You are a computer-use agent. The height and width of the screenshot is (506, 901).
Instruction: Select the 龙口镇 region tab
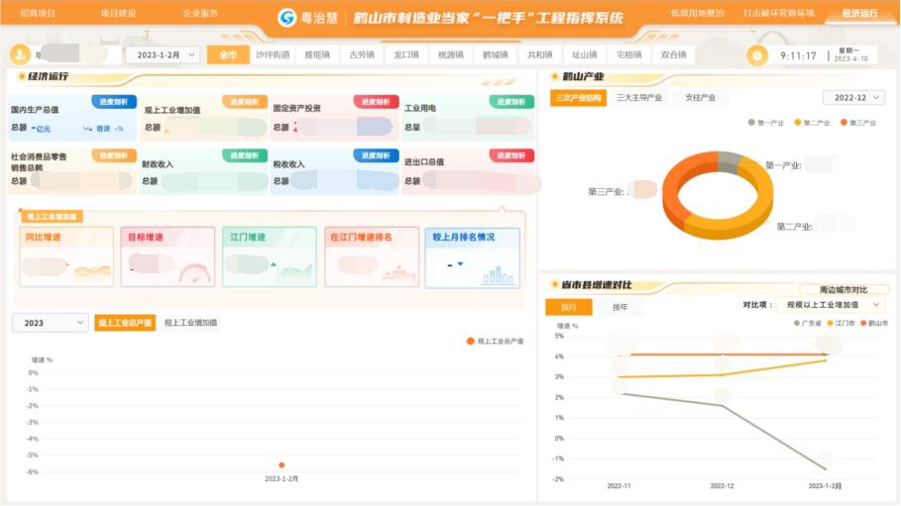(406, 54)
